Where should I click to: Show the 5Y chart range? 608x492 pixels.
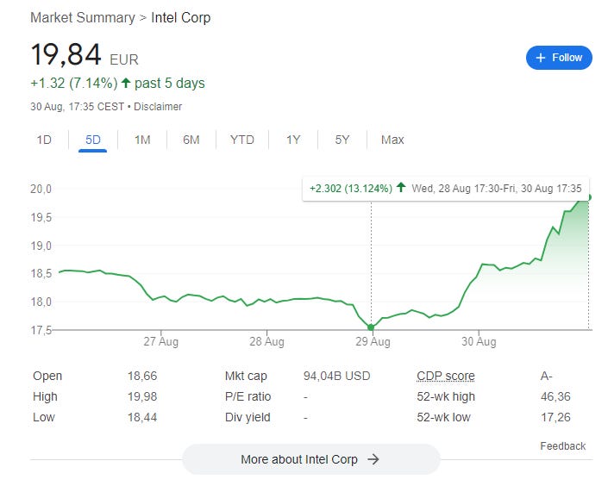pyautogui.click(x=342, y=140)
